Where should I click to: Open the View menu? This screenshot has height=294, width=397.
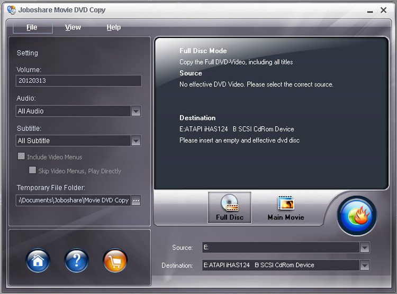tap(73, 27)
